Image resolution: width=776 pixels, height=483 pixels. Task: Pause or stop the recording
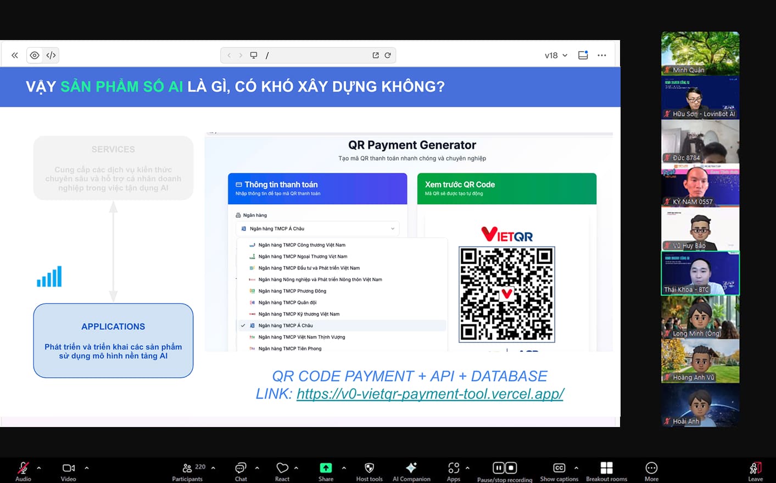504,468
